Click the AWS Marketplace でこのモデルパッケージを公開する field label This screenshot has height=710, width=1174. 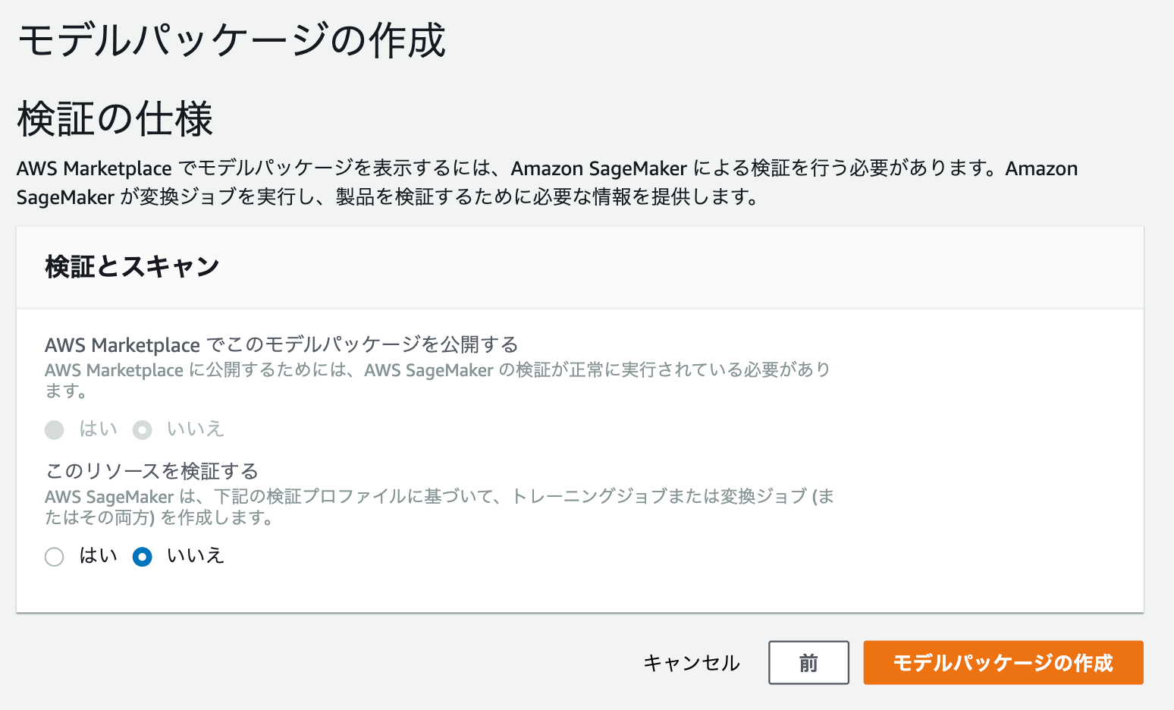pyautogui.click(x=281, y=345)
